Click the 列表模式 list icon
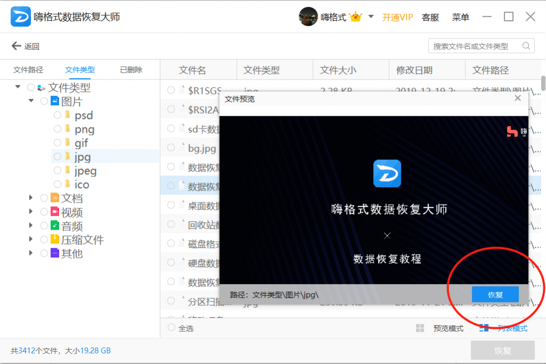Viewport: 546px width, 364px height. [484, 328]
